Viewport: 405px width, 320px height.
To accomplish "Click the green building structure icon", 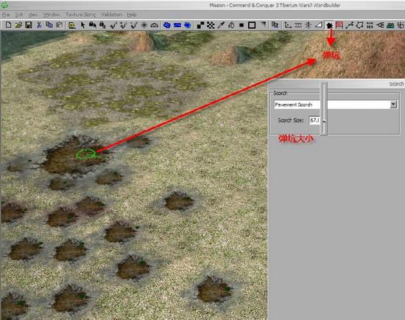I will click(390, 25).
